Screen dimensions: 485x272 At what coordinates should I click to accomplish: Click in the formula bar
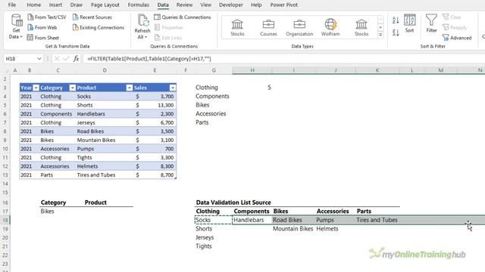point(285,59)
